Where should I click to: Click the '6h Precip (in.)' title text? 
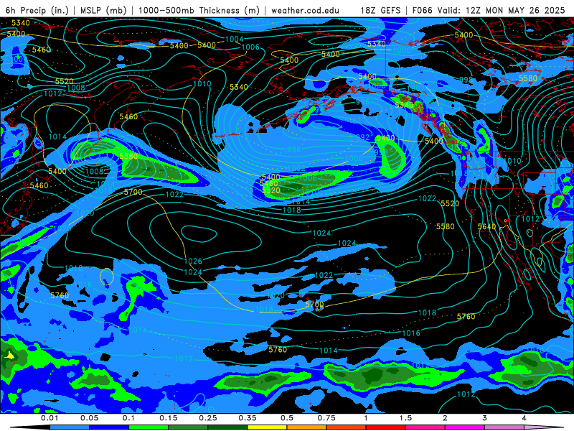[37, 10]
